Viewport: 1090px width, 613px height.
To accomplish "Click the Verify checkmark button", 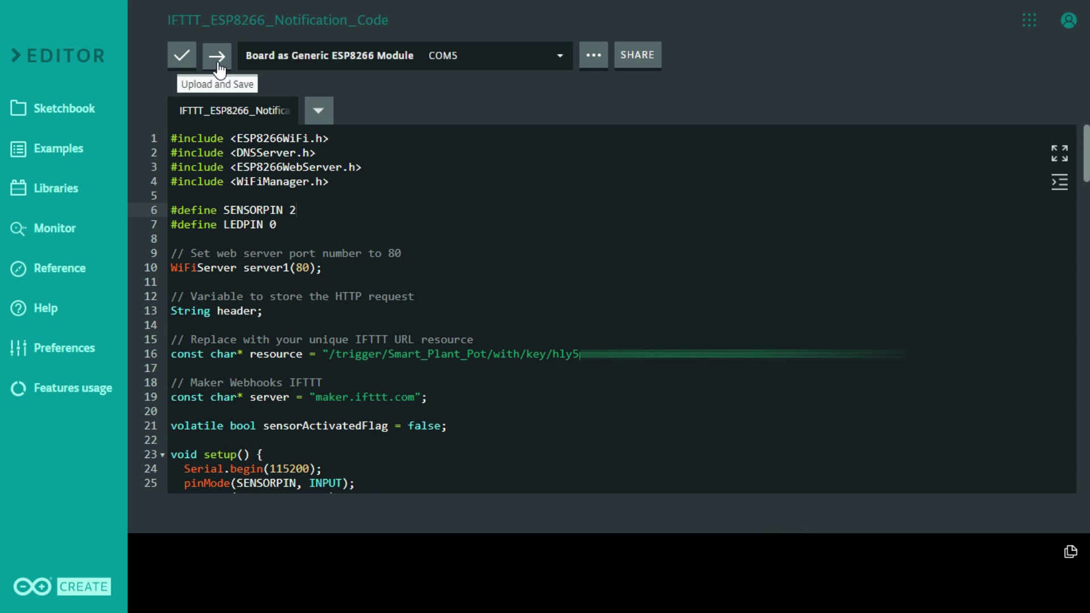I will [x=182, y=55].
